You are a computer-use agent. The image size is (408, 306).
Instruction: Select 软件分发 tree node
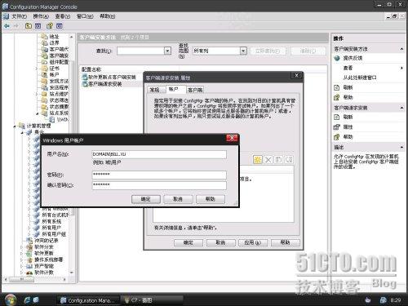43,247
